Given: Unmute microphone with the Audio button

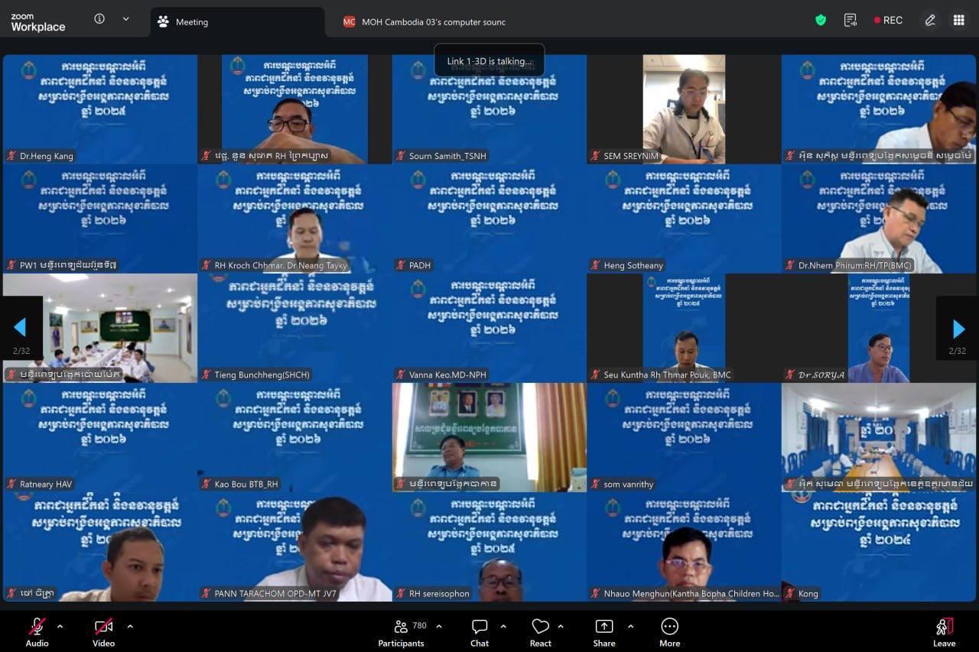Looking at the screenshot, I should [37, 632].
